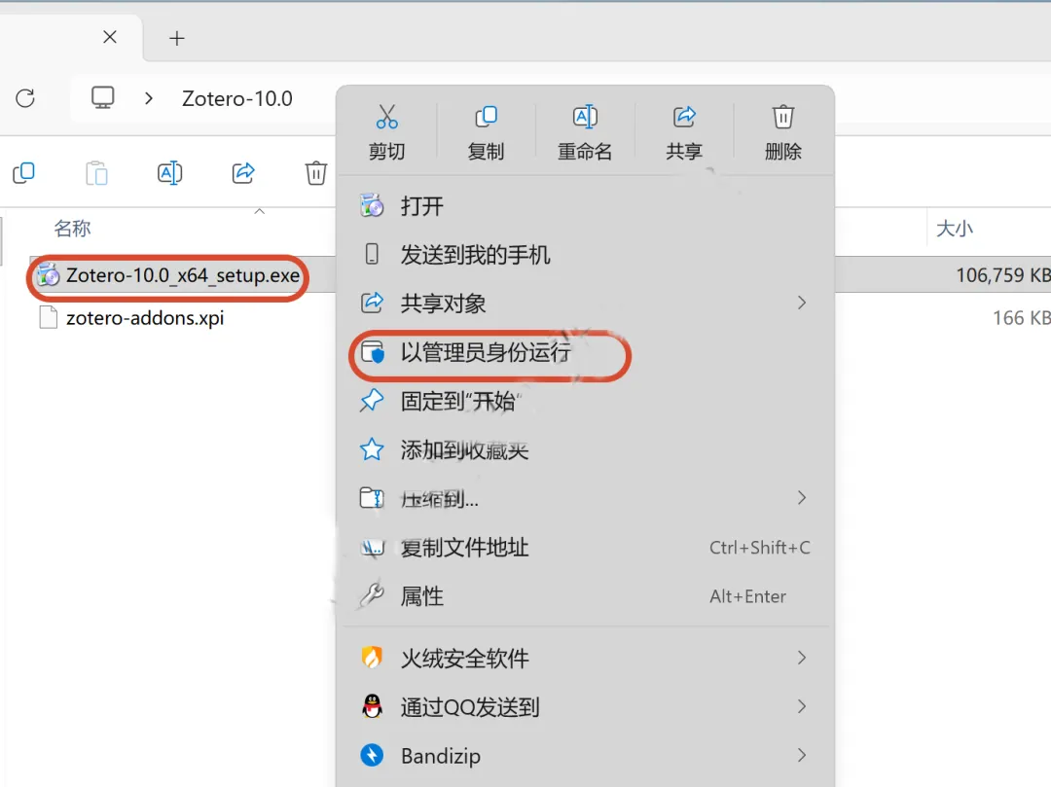Choose 发送到我的手机 menu entry
Viewport: 1051px width, 787px height.
click(x=587, y=255)
